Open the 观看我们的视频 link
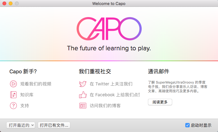 [x=36, y=84]
